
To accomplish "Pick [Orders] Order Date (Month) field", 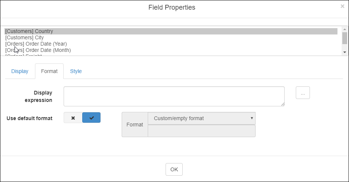I will coord(38,50).
